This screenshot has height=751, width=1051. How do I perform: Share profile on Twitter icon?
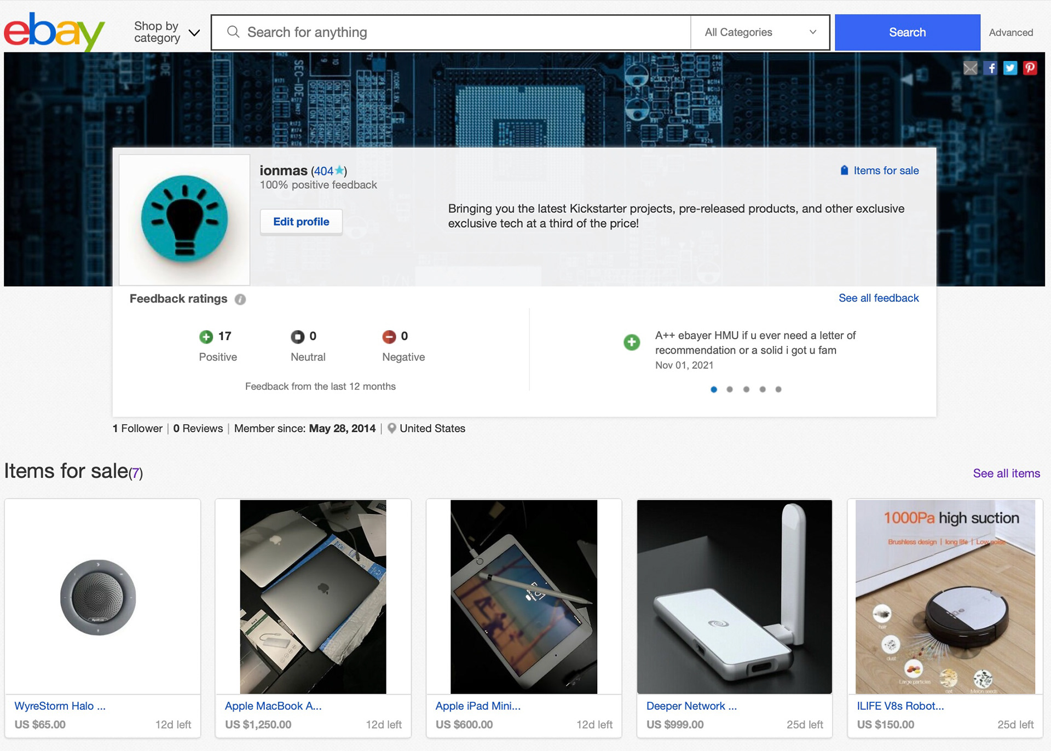point(1010,68)
